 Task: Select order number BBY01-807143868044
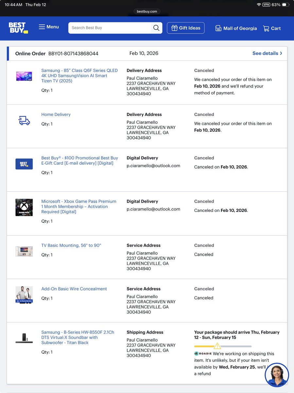(x=73, y=53)
